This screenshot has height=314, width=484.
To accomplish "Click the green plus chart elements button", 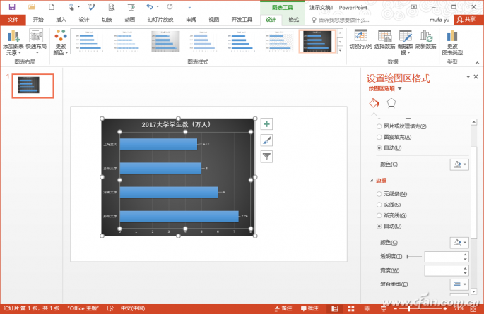I will pyautogui.click(x=266, y=124).
